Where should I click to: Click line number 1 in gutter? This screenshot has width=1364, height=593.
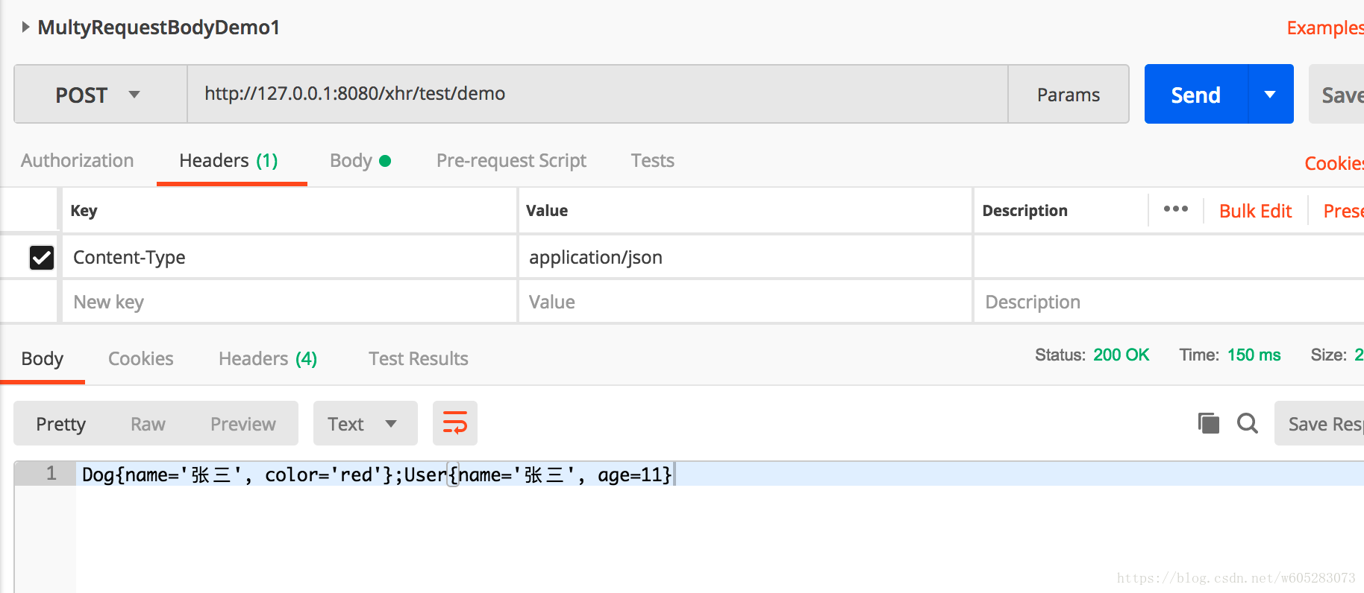click(x=51, y=473)
